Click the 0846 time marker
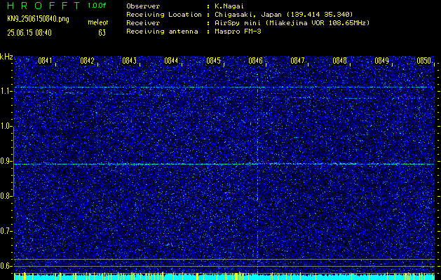Screen dimensions: 441x280 tap(255, 61)
